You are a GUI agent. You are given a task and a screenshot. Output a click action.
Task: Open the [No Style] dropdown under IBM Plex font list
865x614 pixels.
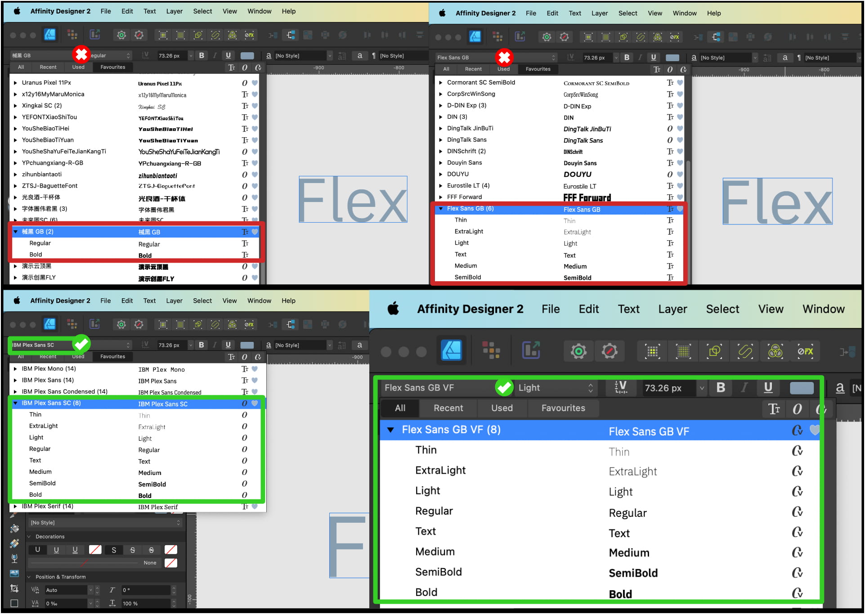105,523
